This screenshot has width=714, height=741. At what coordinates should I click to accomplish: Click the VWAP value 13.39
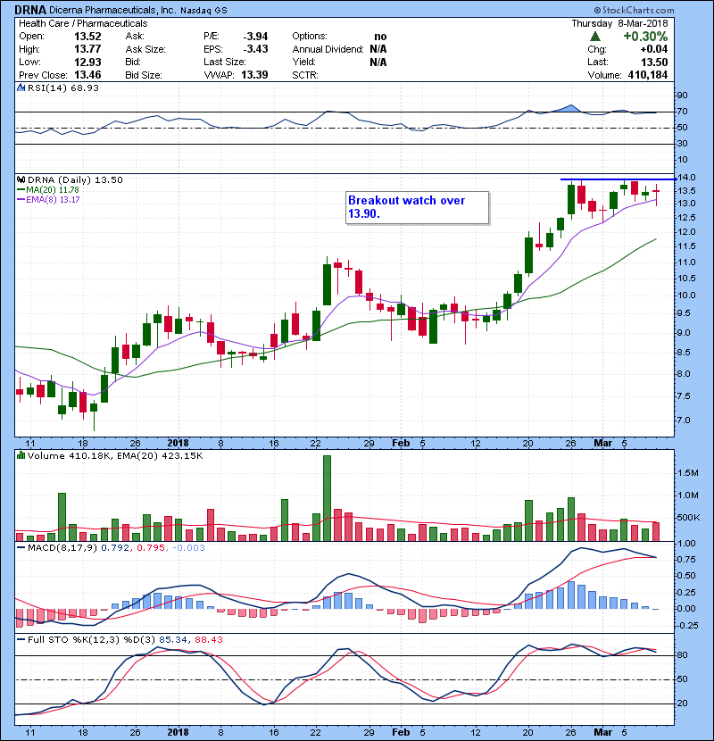click(x=254, y=75)
